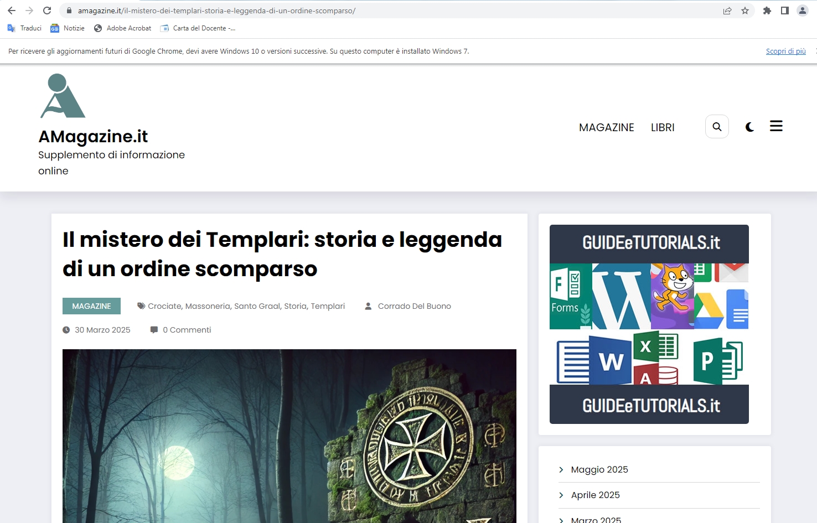Click the green MAGAZINE category badge

coord(91,306)
